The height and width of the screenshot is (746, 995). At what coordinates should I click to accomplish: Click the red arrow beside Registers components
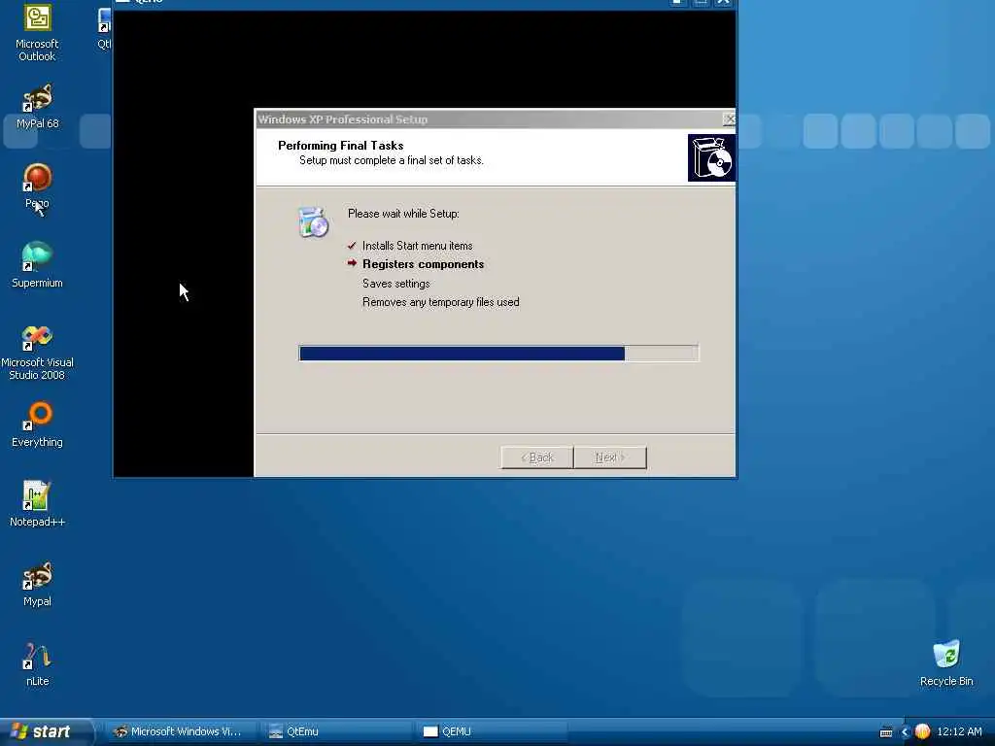tap(352, 263)
